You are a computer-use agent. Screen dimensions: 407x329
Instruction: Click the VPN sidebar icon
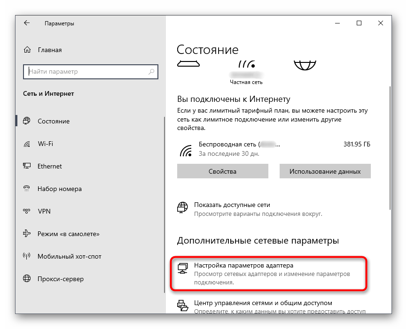(x=27, y=211)
